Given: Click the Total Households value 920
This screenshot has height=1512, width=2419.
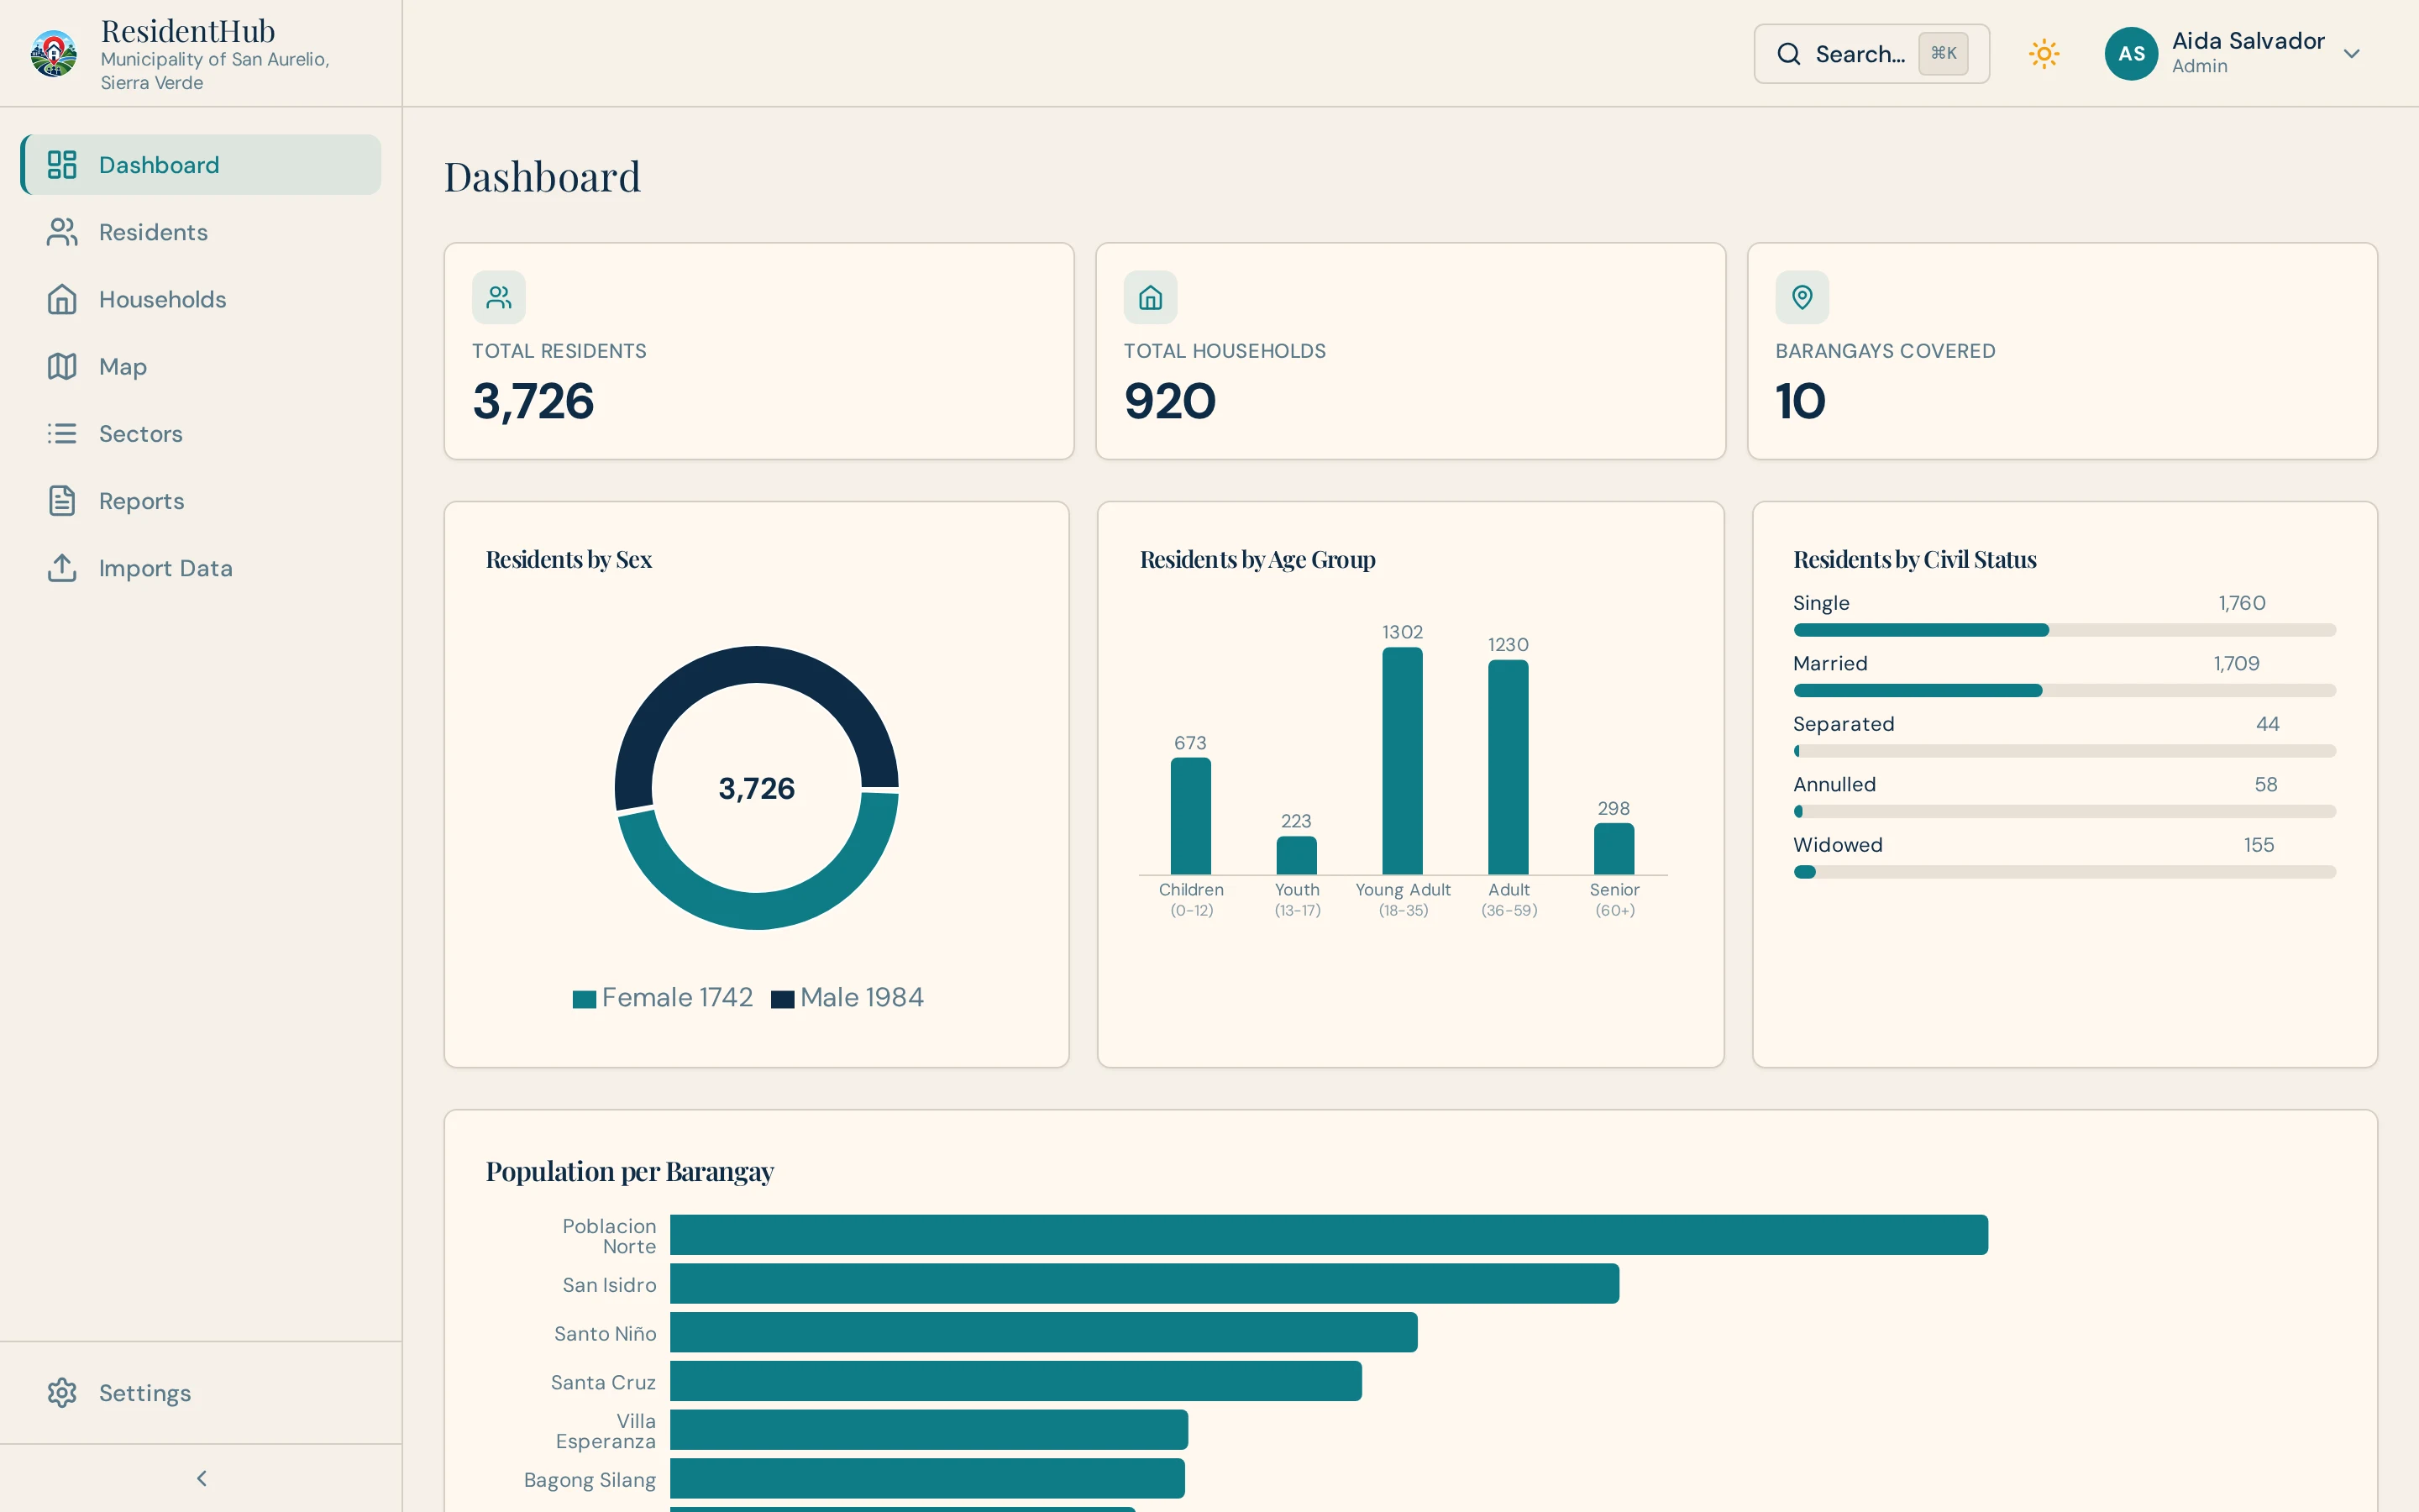Looking at the screenshot, I should [x=1169, y=401].
